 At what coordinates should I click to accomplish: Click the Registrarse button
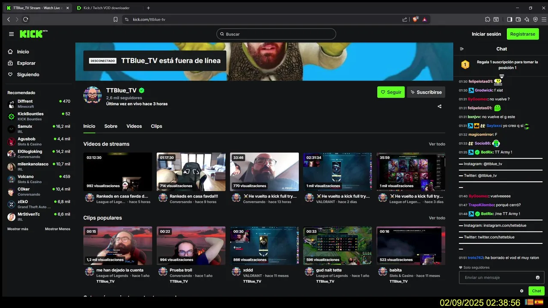pos(523,34)
